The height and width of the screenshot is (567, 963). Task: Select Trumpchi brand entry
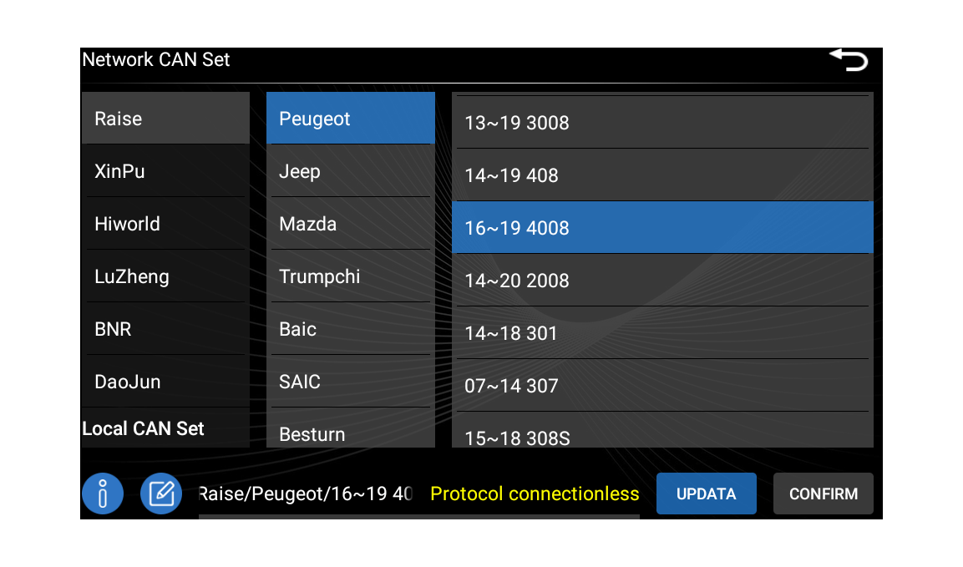tap(350, 276)
